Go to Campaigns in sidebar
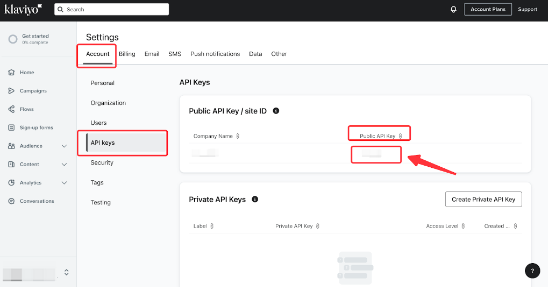548x291 pixels. coord(33,90)
